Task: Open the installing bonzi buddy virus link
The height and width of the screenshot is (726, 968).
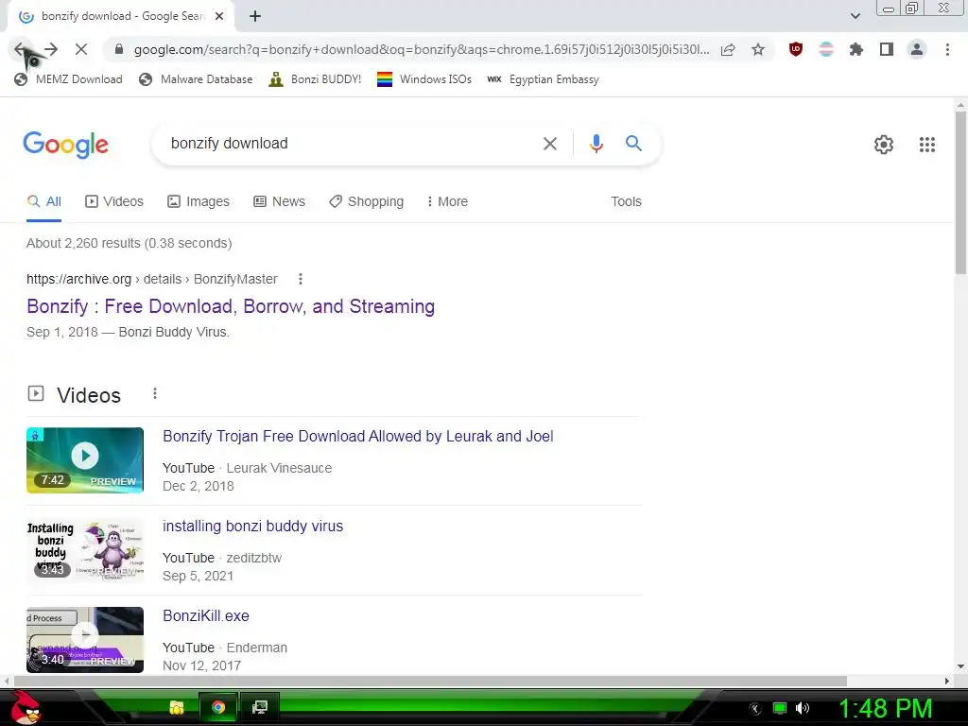Action: pyautogui.click(x=252, y=526)
